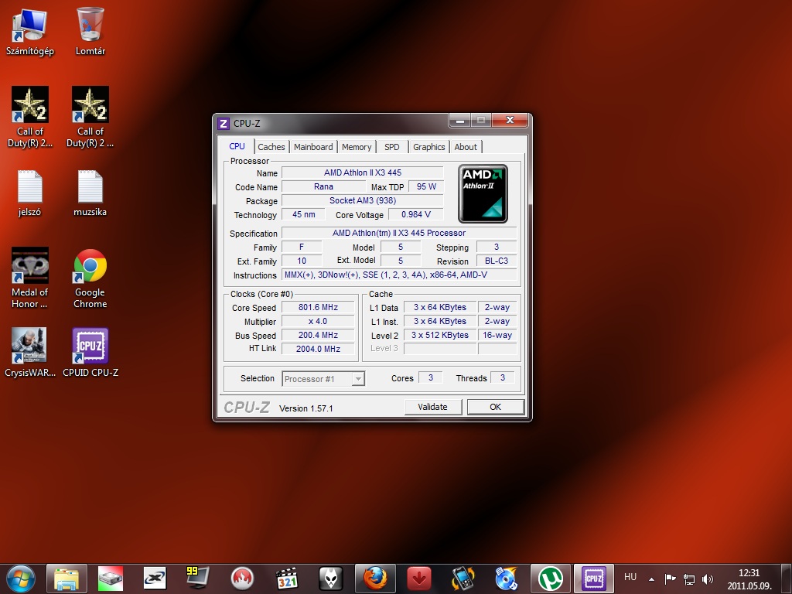The height and width of the screenshot is (594, 792).
Task: Open the Action Center flag icon
Action: 671,579
